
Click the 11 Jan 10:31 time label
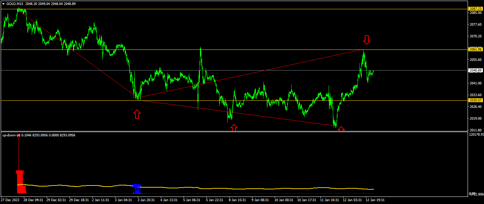pyautogui.click(x=329, y=200)
